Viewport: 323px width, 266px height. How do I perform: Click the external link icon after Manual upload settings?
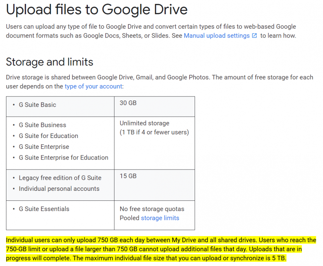[255, 36]
